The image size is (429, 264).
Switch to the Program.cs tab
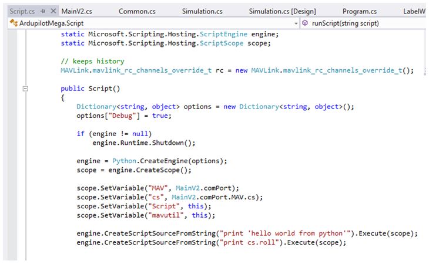[360, 11]
